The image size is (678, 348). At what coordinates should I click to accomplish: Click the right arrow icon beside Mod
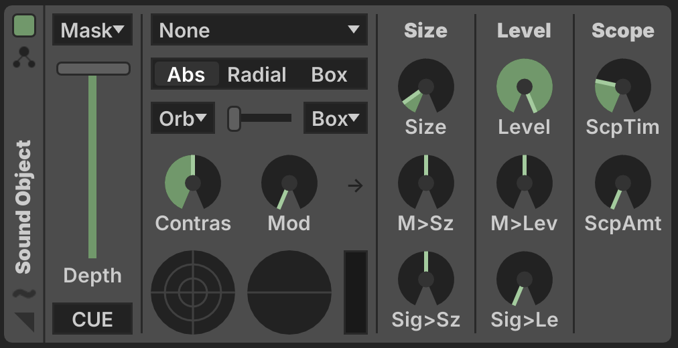point(356,186)
